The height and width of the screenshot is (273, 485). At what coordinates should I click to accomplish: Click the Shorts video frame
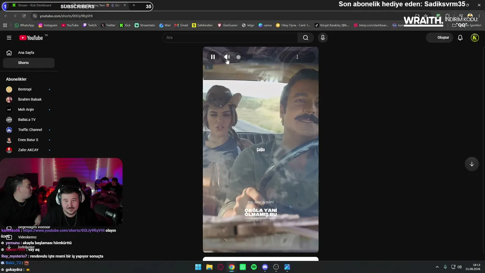coord(261,149)
